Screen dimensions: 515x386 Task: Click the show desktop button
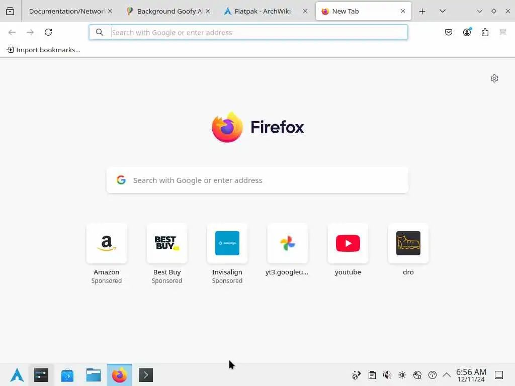[x=499, y=375]
